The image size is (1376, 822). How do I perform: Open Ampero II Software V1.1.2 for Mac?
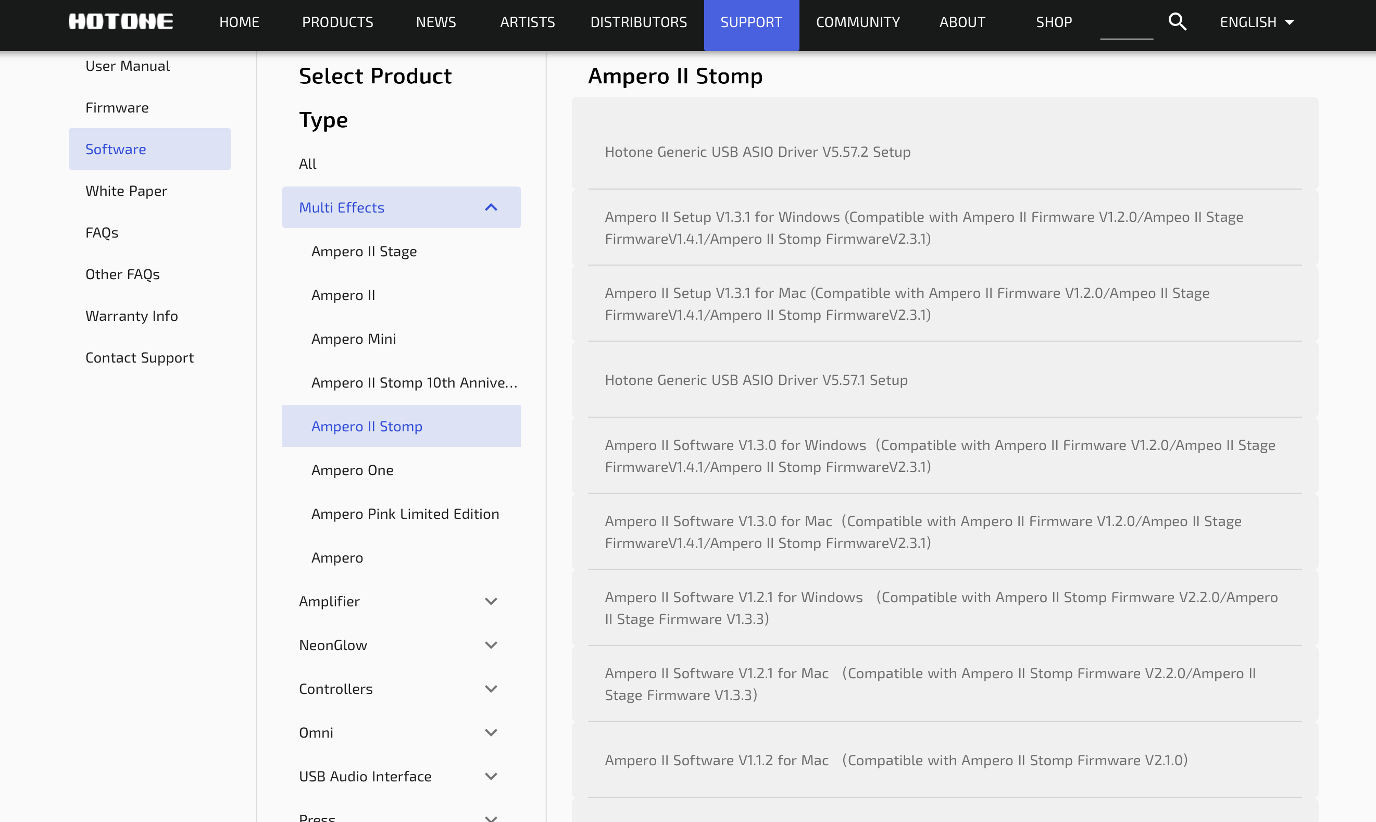pos(895,761)
